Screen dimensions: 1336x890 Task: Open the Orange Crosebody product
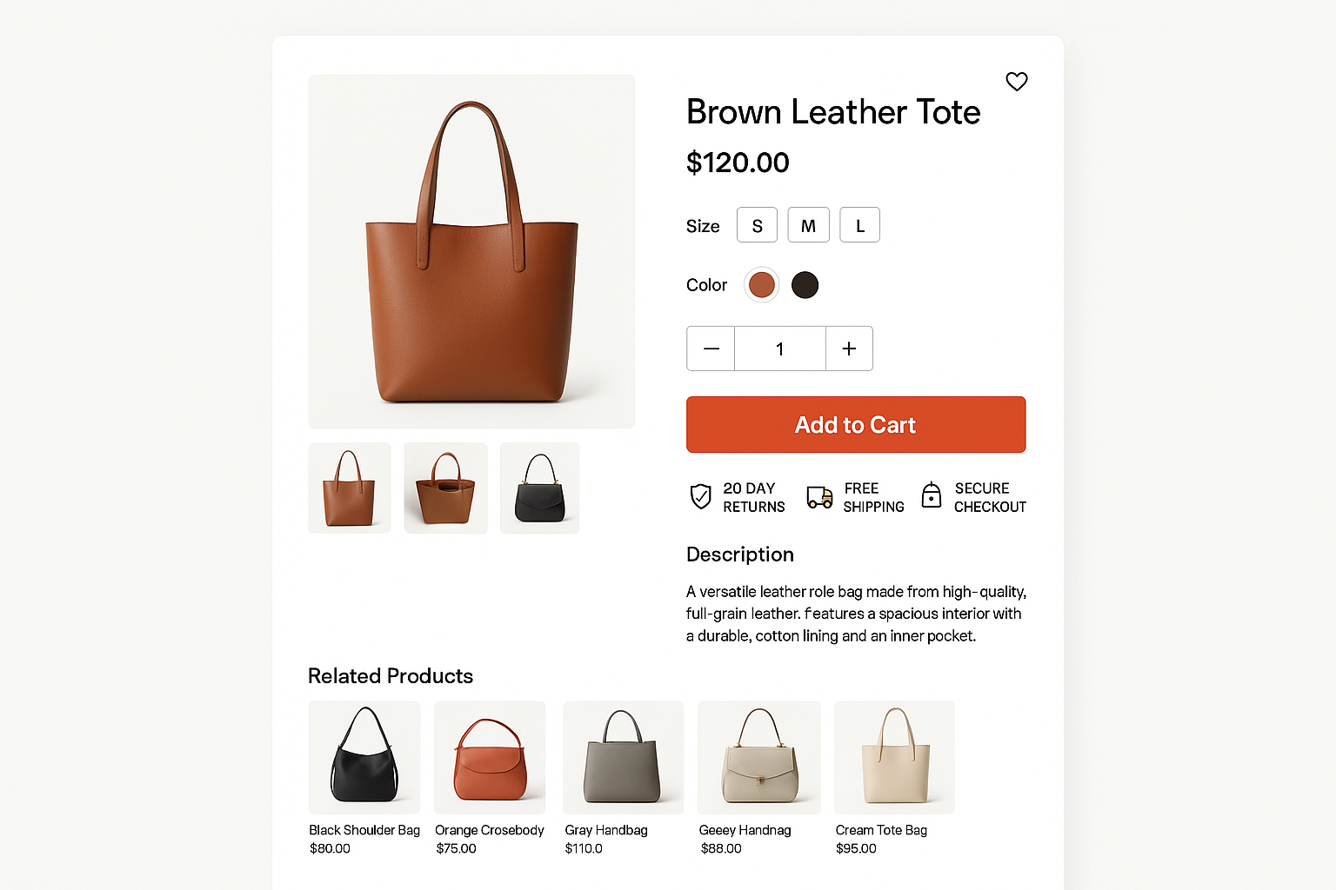(x=489, y=757)
